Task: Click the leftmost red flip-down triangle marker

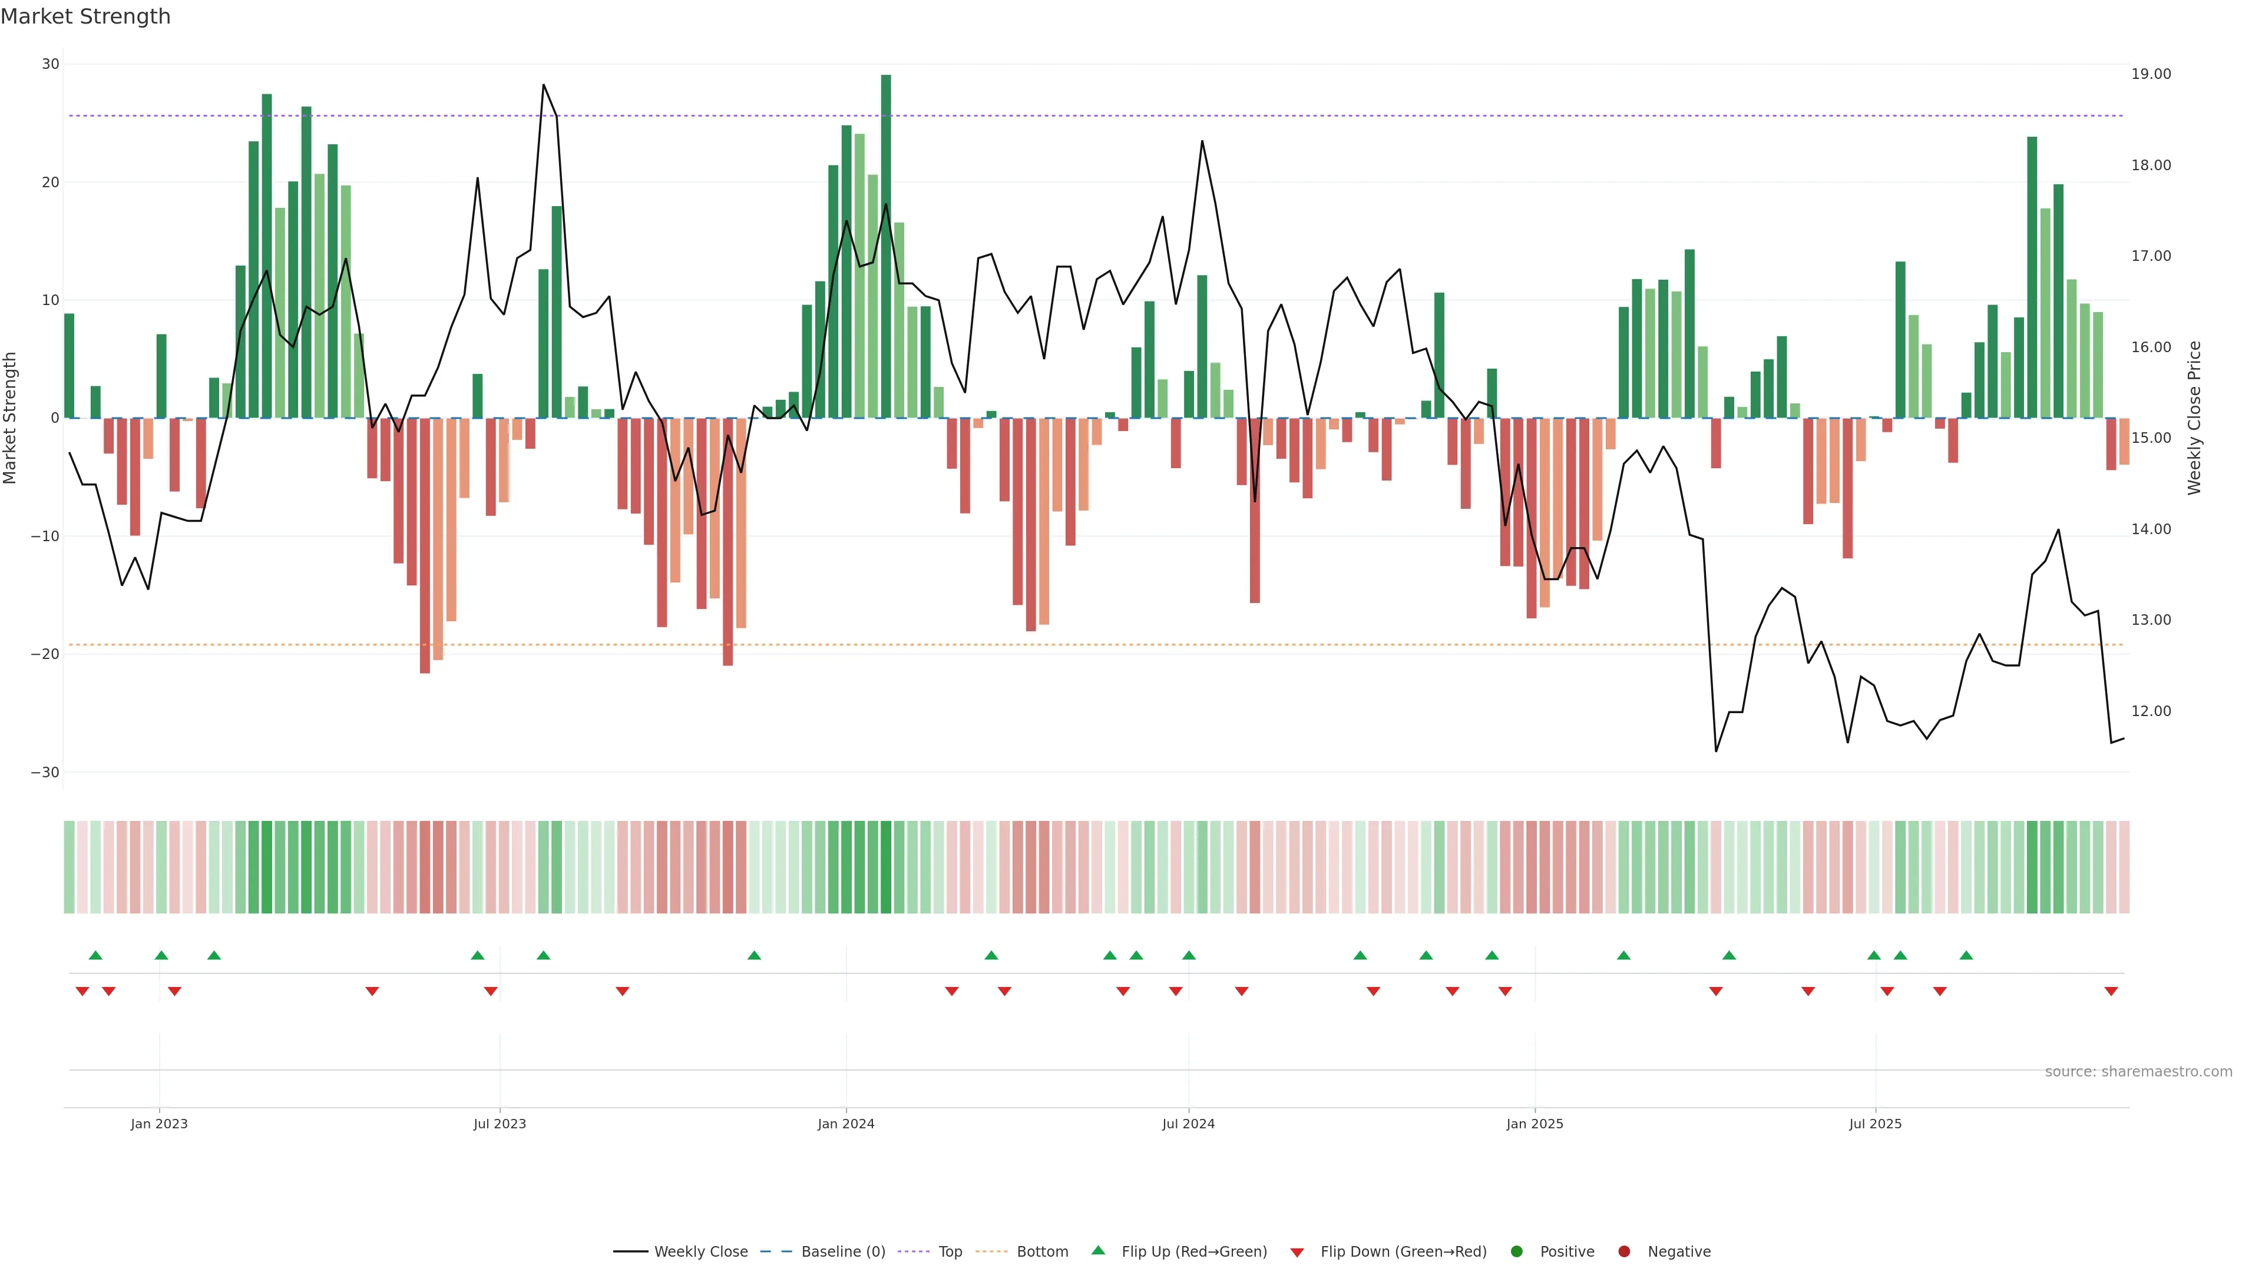Action: [x=82, y=991]
